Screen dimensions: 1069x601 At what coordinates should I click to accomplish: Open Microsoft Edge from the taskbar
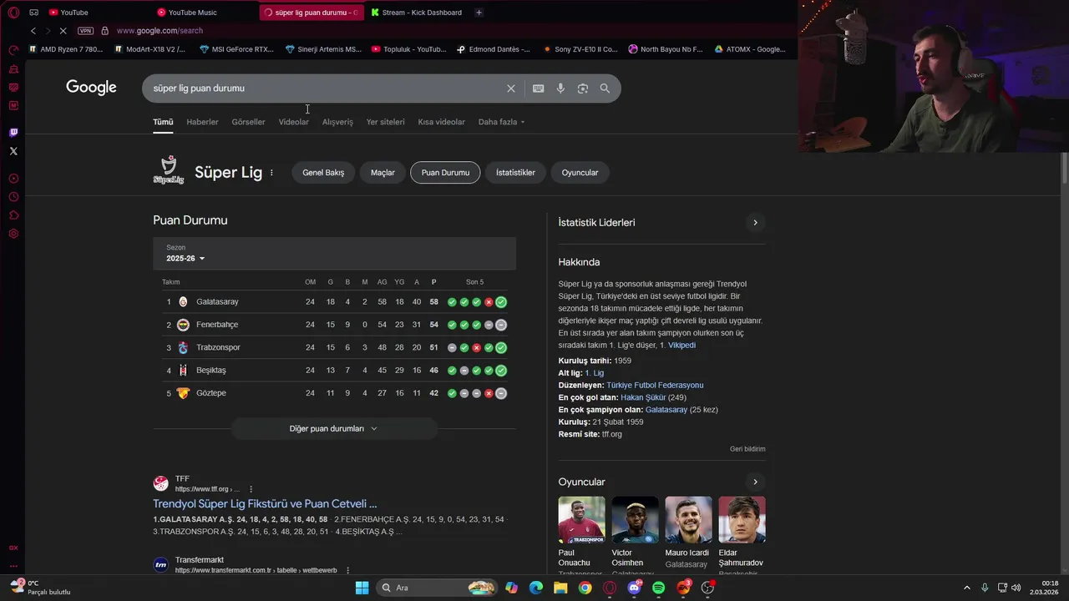tap(536, 588)
